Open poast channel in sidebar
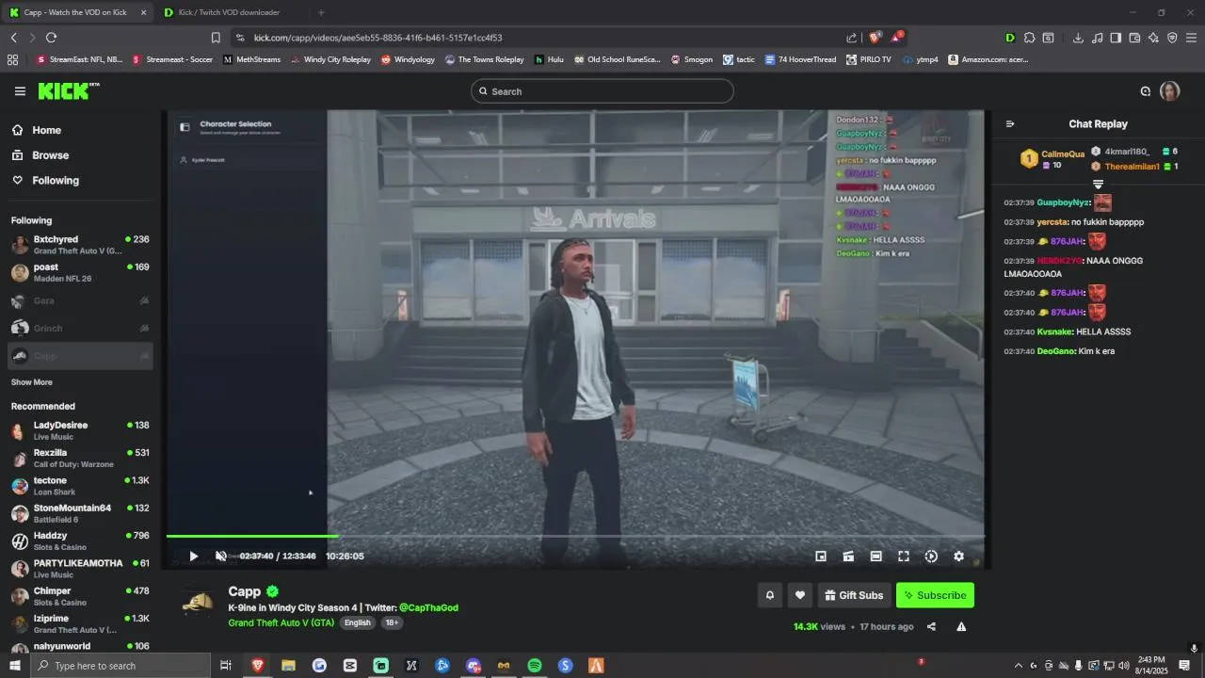 tap(80, 273)
